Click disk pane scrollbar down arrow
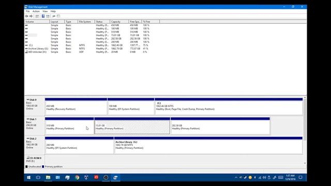 point(305,163)
